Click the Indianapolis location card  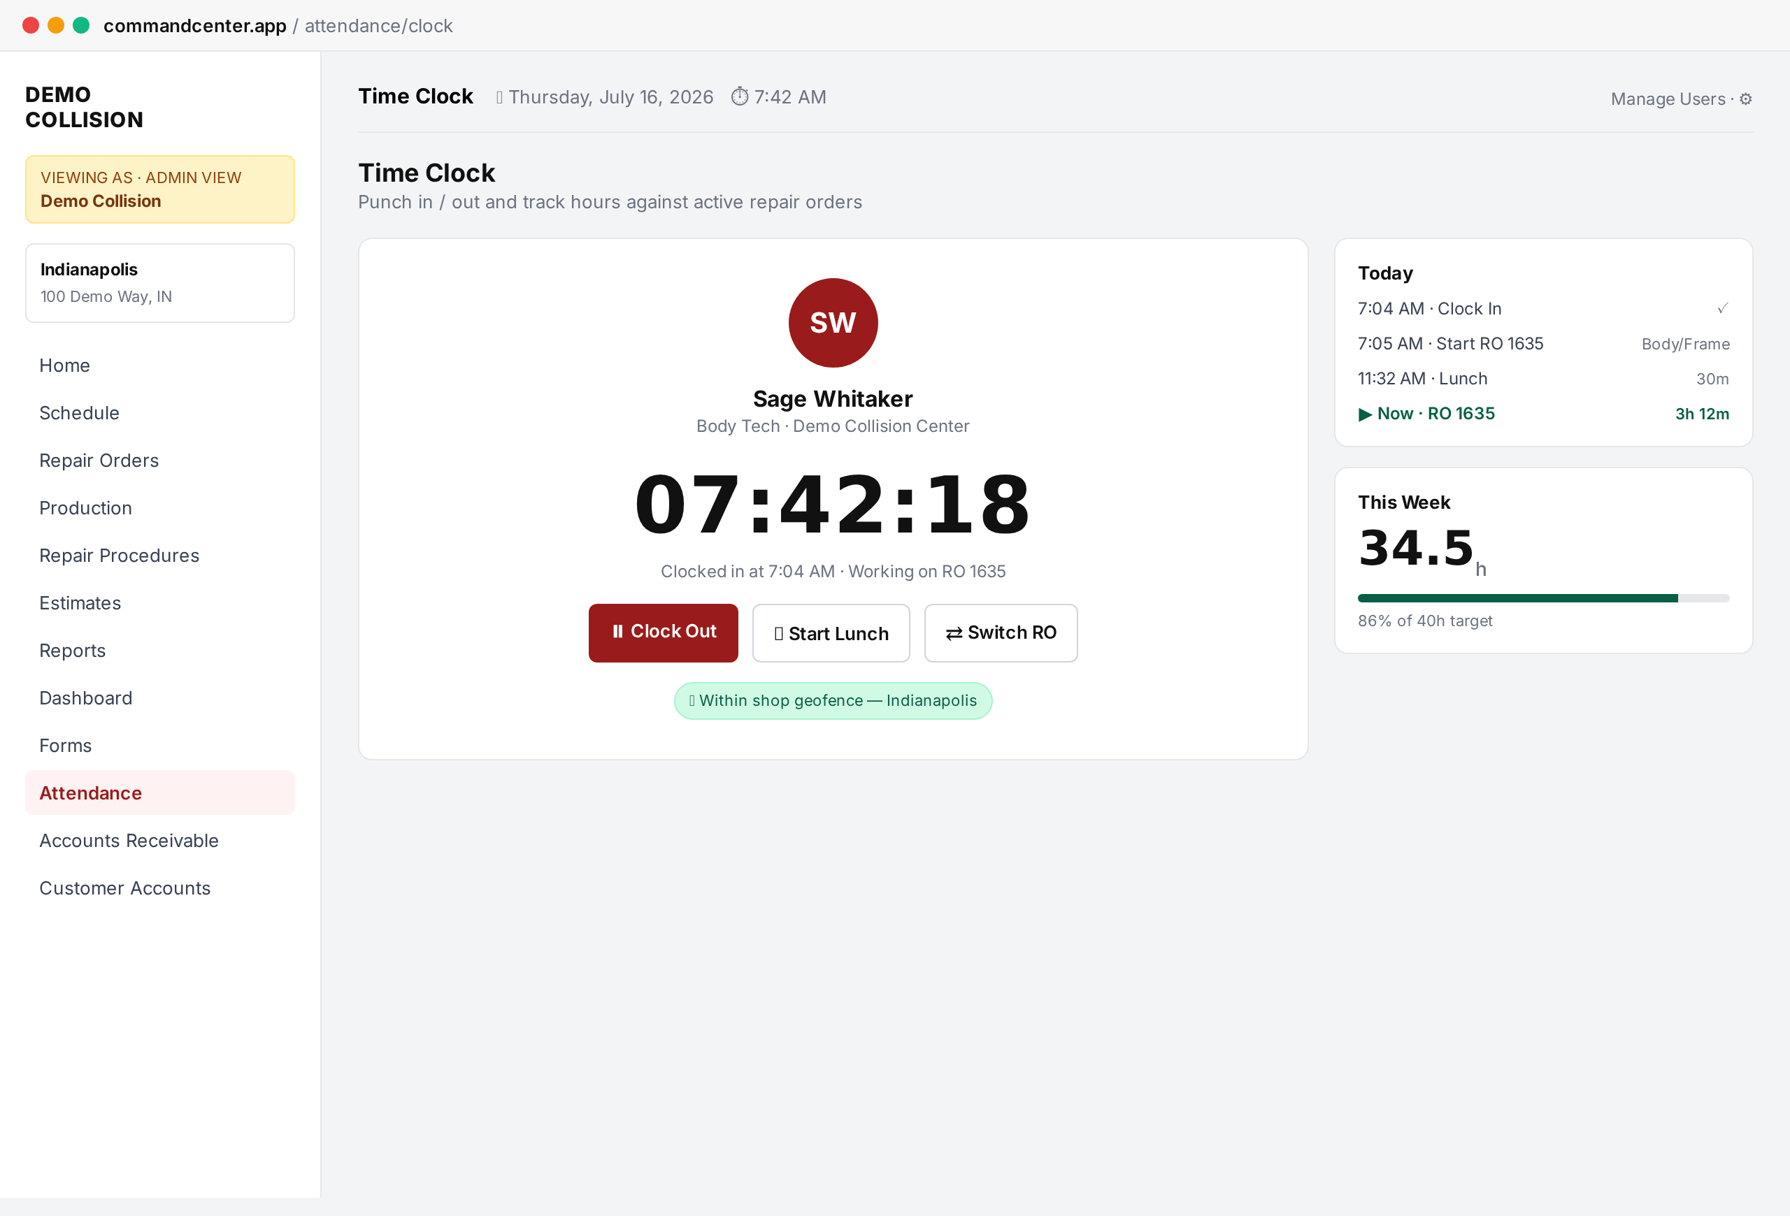[160, 283]
